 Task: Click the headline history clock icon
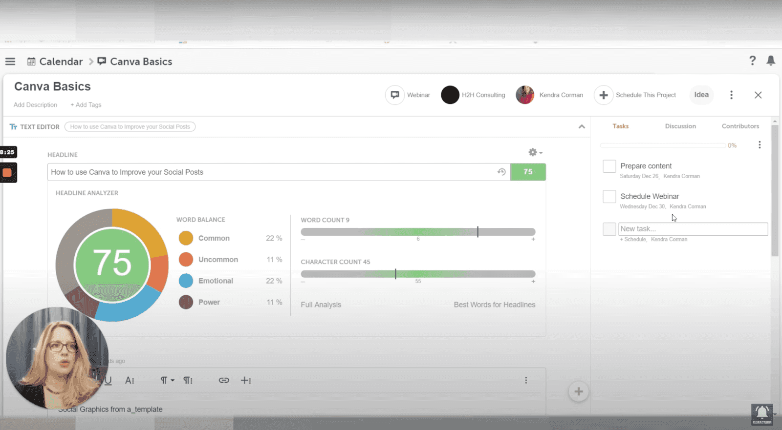501,172
